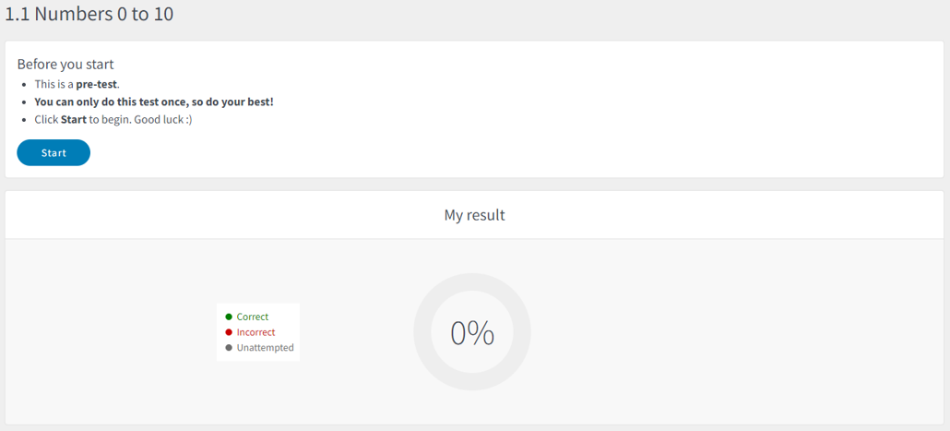Click the percent sign in chart center

point(483,333)
